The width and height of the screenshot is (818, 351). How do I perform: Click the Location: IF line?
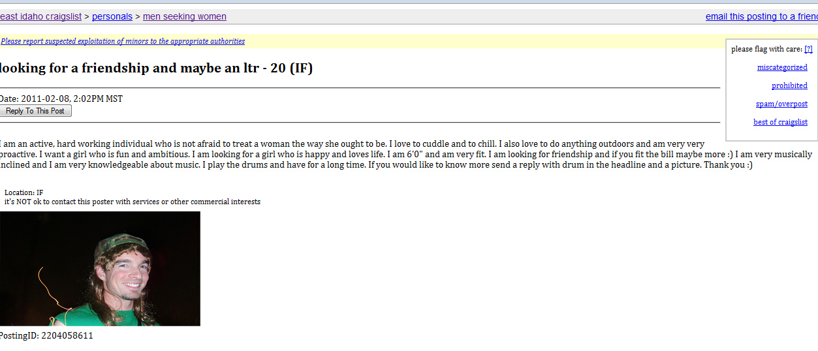coord(24,192)
